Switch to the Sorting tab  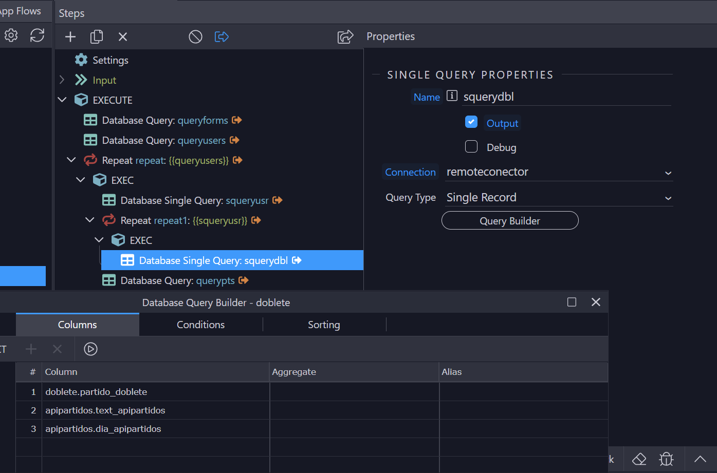point(324,325)
